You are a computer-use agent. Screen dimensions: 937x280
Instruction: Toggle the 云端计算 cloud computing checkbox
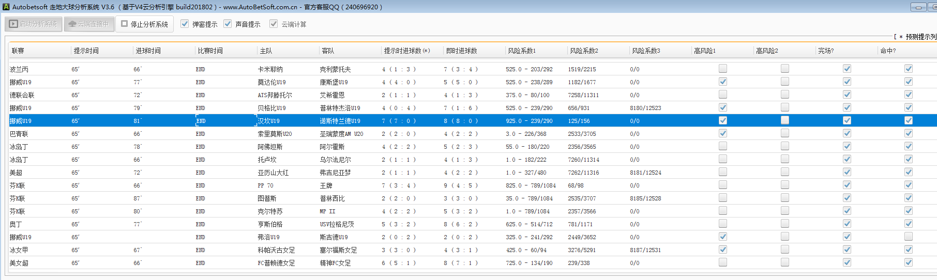tap(274, 24)
